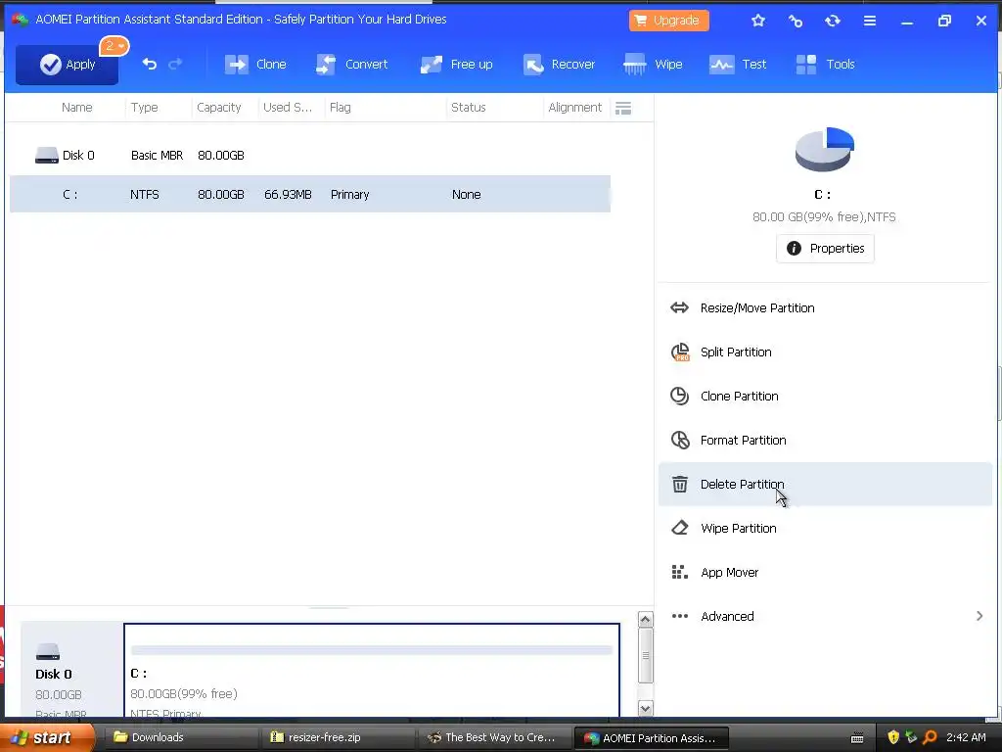1002x752 pixels.
Task: Click the Clone Partition icon
Action: pyautogui.click(x=679, y=396)
